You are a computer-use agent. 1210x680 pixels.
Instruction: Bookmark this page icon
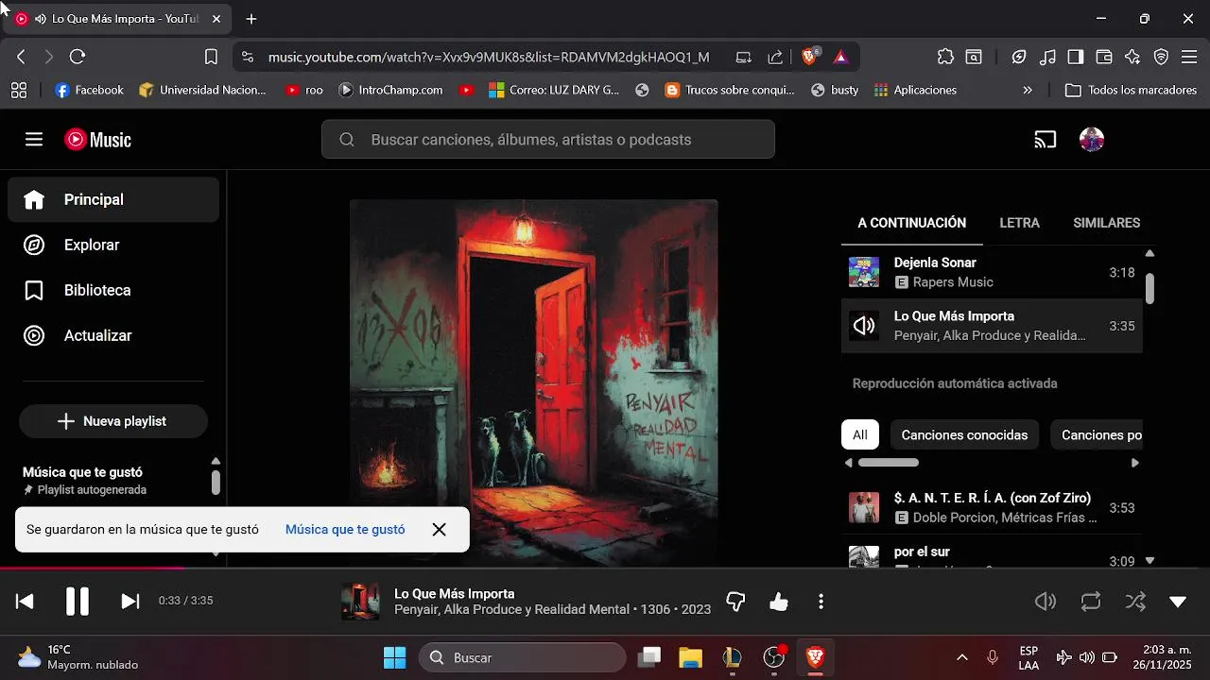click(211, 57)
